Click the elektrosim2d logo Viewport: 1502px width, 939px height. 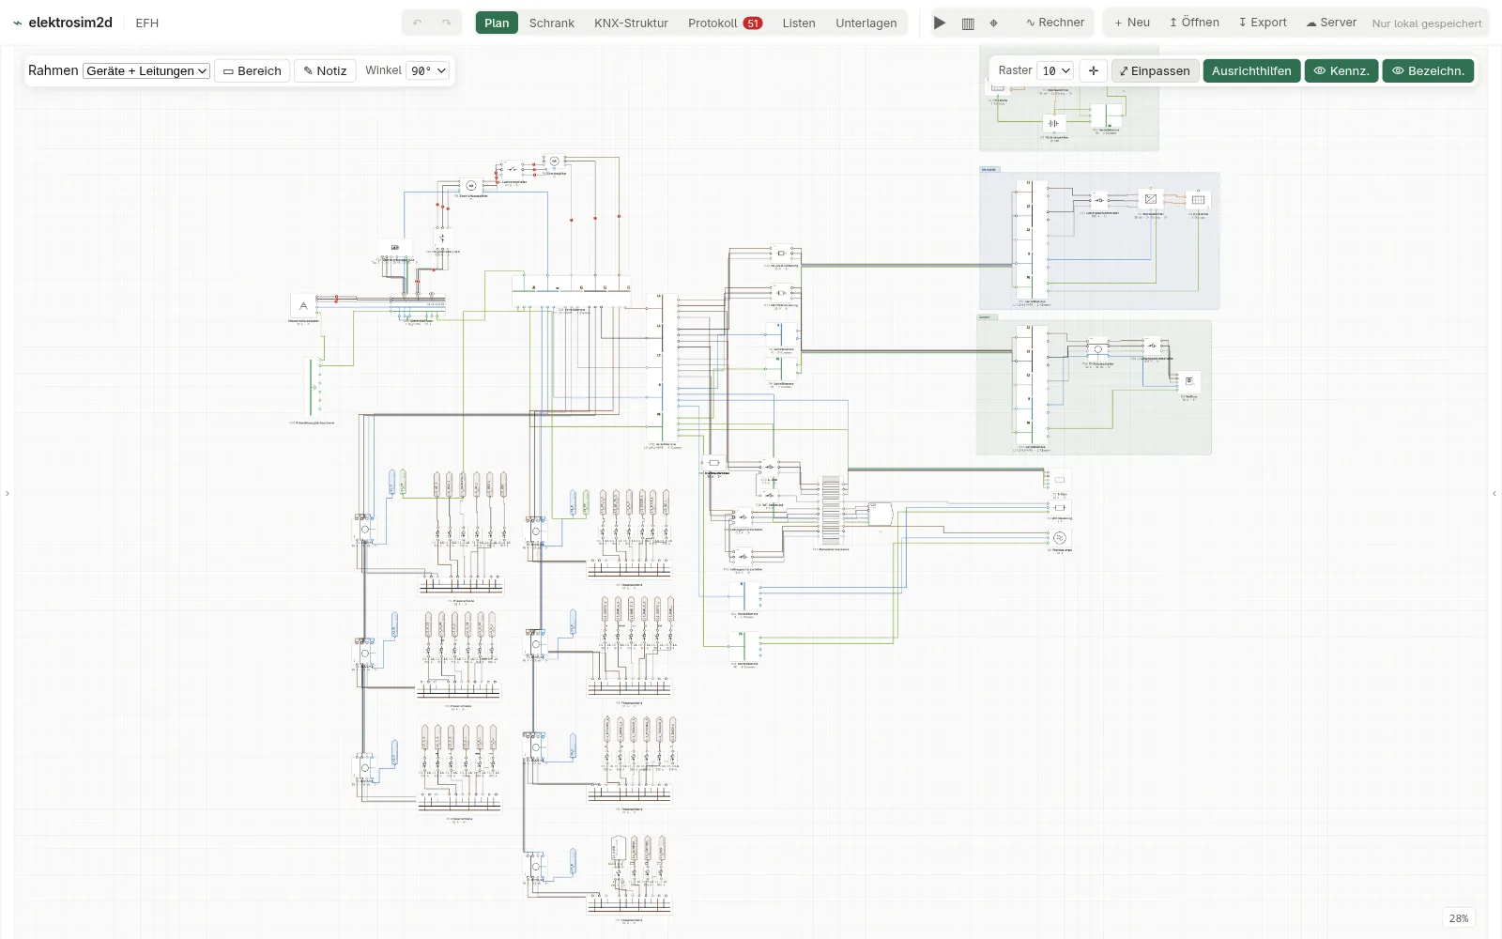(x=62, y=23)
